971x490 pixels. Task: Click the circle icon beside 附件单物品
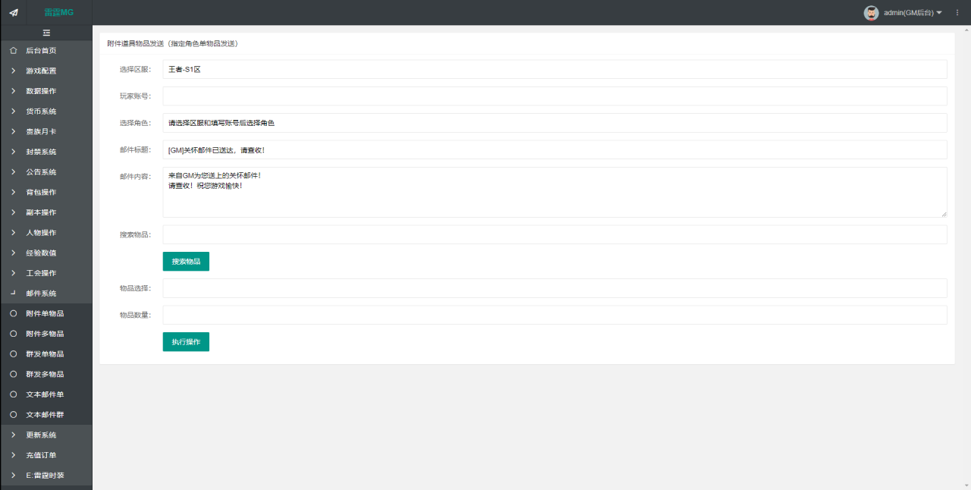[x=13, y=313]
